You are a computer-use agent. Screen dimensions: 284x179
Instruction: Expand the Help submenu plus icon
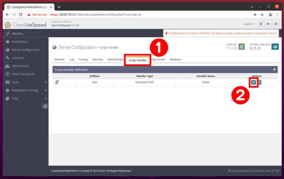tap(45, 98)
